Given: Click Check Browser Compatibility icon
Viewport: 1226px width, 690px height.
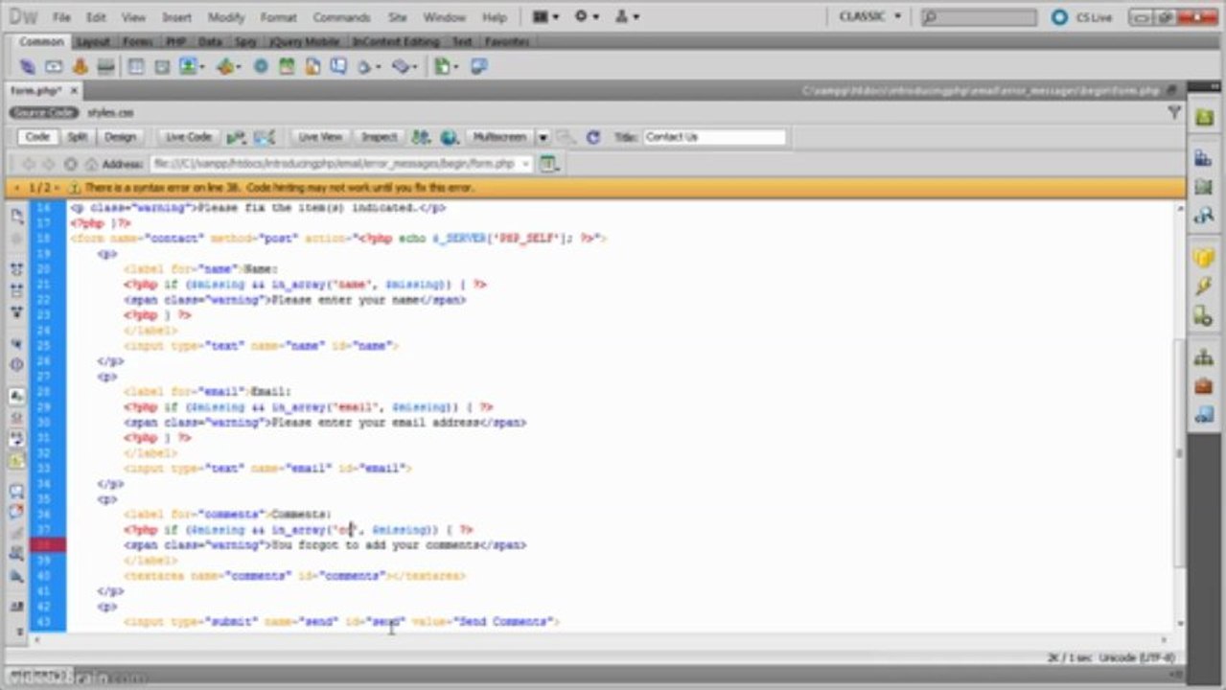Looking at the screenshot, I should [x=265, y=137].
